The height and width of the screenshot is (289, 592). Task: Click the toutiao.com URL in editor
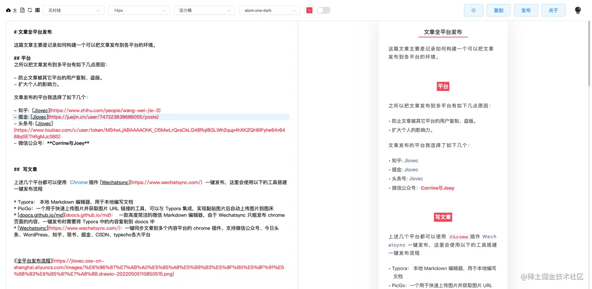point(149,134)
